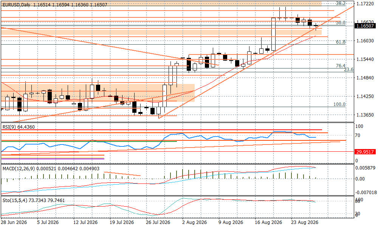Click the 5 Jul 2026 date label
The image size is (378, 227).
tap(48, 222)
